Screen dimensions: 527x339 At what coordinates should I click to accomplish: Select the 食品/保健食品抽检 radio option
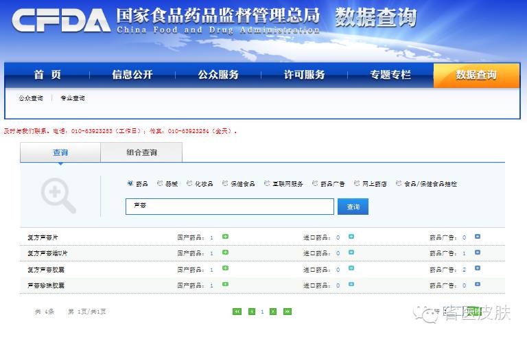coord(398,183)
